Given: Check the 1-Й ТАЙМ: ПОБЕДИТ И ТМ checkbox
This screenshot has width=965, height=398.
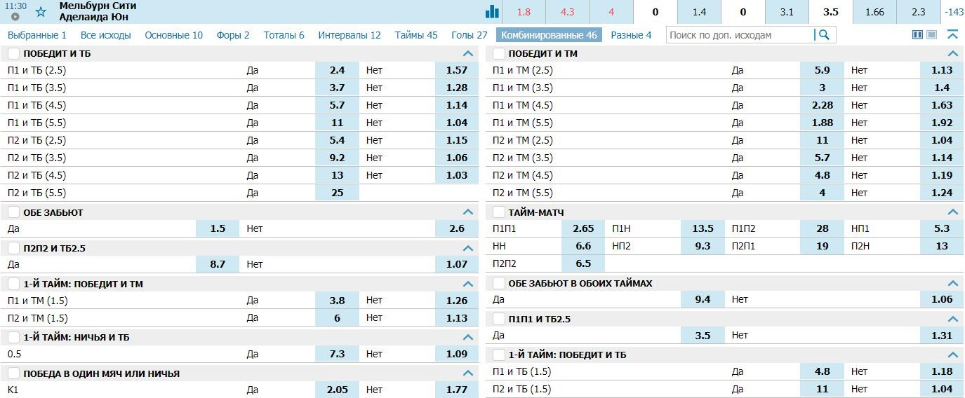Looking at the screenshot, I should point(14,284).
